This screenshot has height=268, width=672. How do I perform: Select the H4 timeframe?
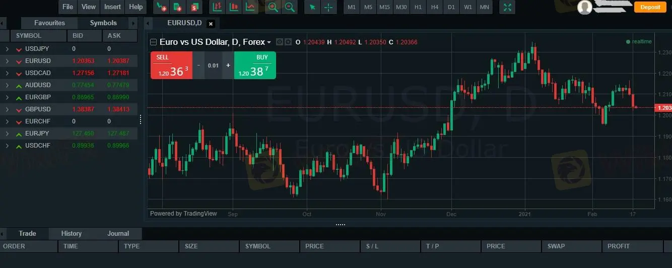pyautogui.click(x=434, y=7)
